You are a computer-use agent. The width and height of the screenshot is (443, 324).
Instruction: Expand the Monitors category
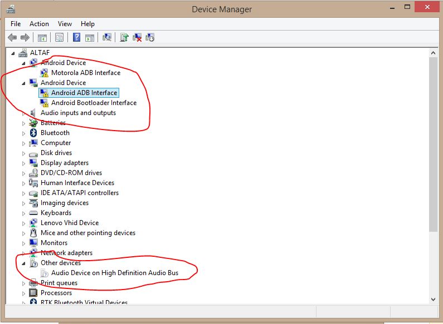point(24,243)
